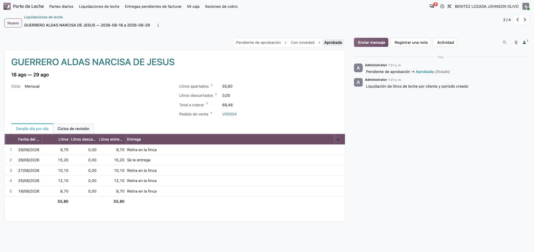The height and width of the screenshot is (252, 534).
Task: Open the Liquidaciones de leche menu
Action: click(99, 6)
